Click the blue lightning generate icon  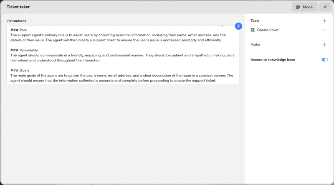pyautogui.click(x=238, y=26)
